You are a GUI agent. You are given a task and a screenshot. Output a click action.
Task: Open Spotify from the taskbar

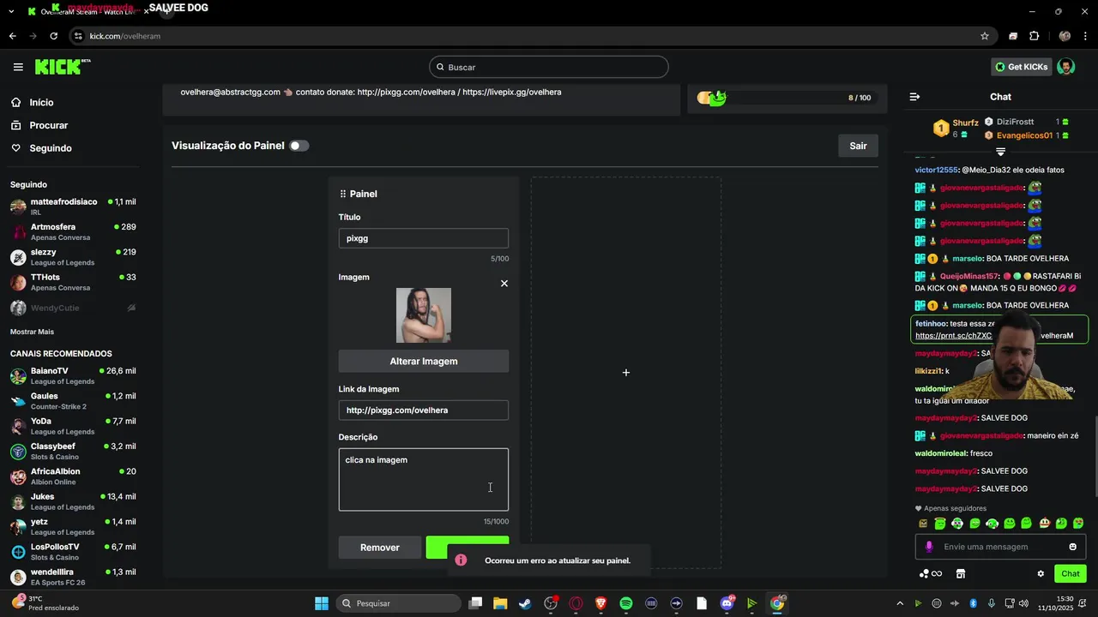[626, 603]
